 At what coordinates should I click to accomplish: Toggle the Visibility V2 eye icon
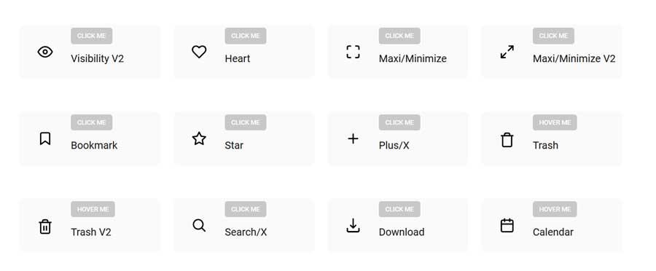tap(45, 52)
